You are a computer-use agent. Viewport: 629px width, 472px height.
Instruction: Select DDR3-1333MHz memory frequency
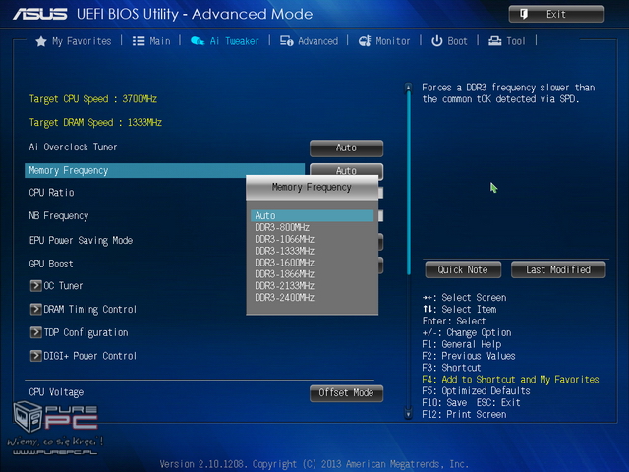pos(284,251)
